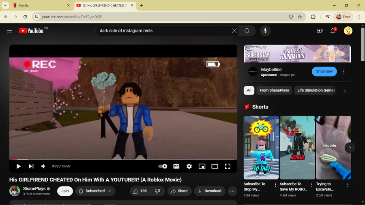
Task: Show more filter chips with right arrow
Action: (x=344, y=91)
